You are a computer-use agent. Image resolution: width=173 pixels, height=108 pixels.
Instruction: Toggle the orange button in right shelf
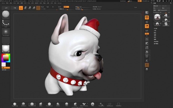tap(147, 65)
